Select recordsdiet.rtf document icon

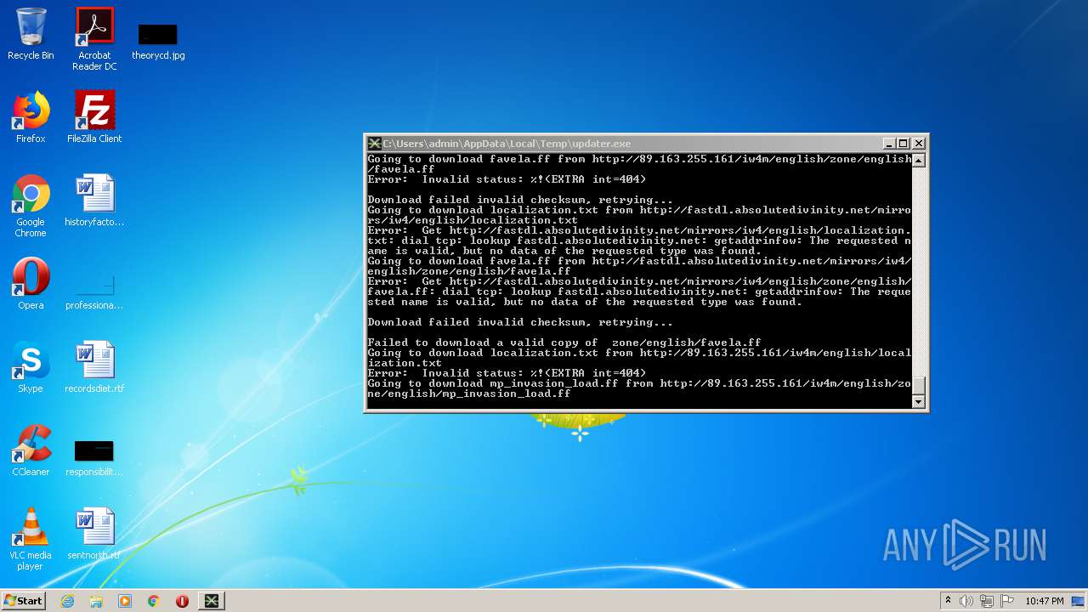click(94, 367)
